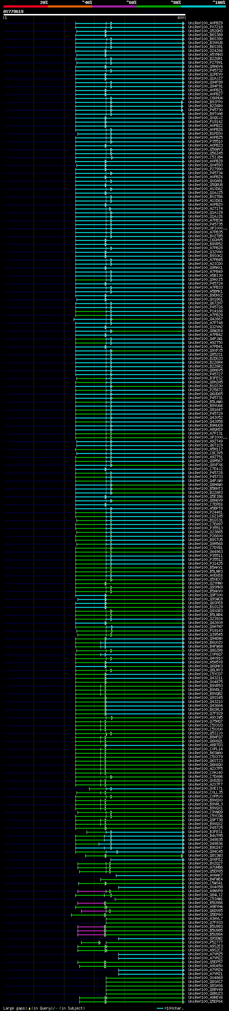
Task: Select the UniRef100_Q94F89 label
Action: [205, 82]
